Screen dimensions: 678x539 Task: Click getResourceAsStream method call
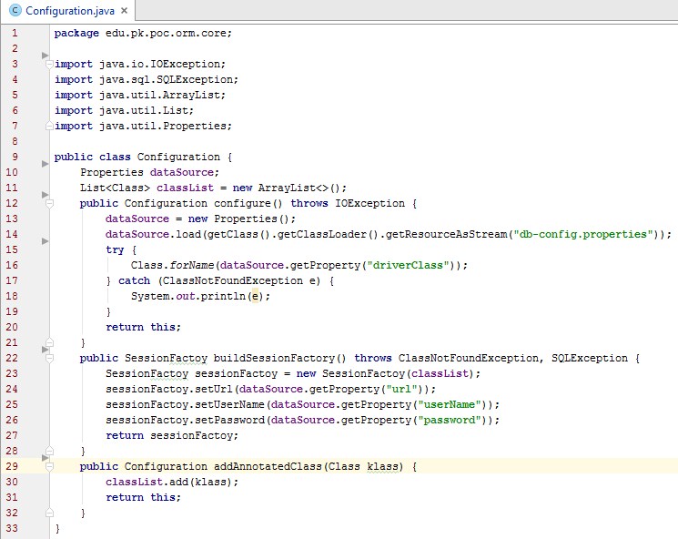point(446,235)
